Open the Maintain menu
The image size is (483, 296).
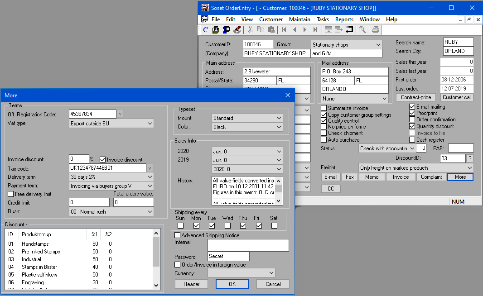click(299, 19)
